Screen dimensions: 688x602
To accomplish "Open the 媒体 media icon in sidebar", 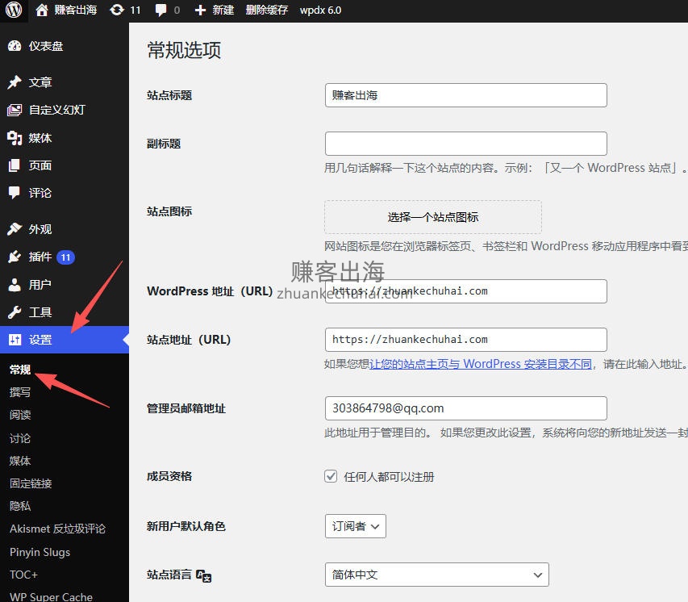I will (15, 138).
